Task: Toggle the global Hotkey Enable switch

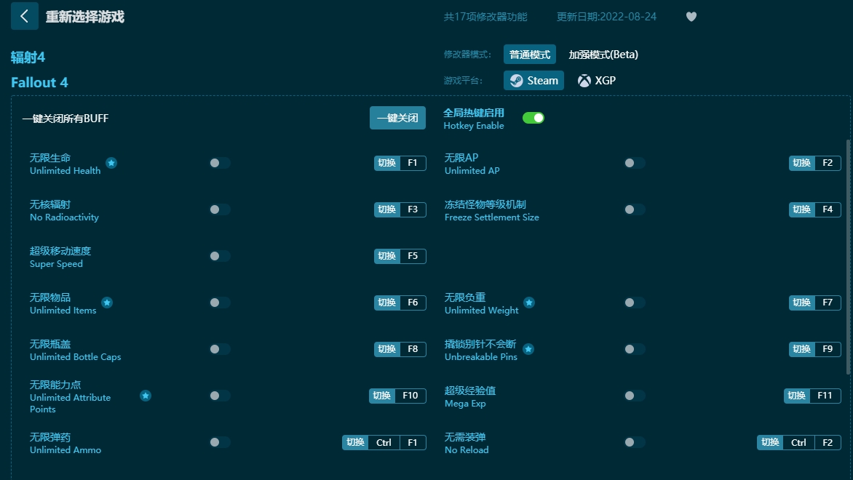Action: pyautogui.click(x=533, y=118)
